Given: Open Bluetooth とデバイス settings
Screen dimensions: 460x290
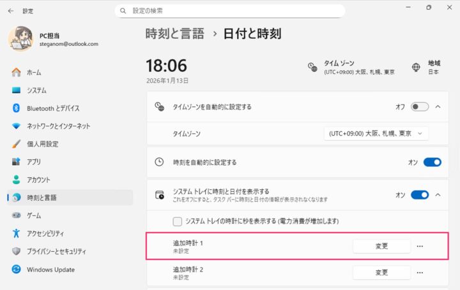Looking at the screenshot, I should coord(53,108).
